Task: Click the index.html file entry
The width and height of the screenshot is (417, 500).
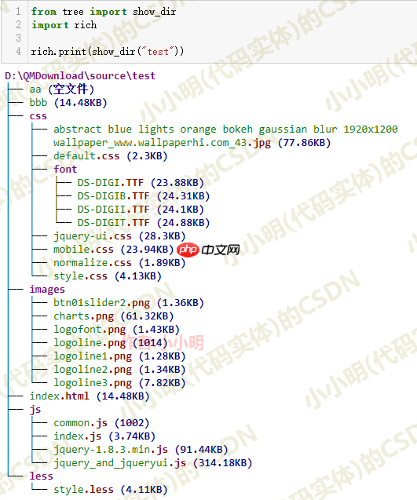Action: coord(90,396)
